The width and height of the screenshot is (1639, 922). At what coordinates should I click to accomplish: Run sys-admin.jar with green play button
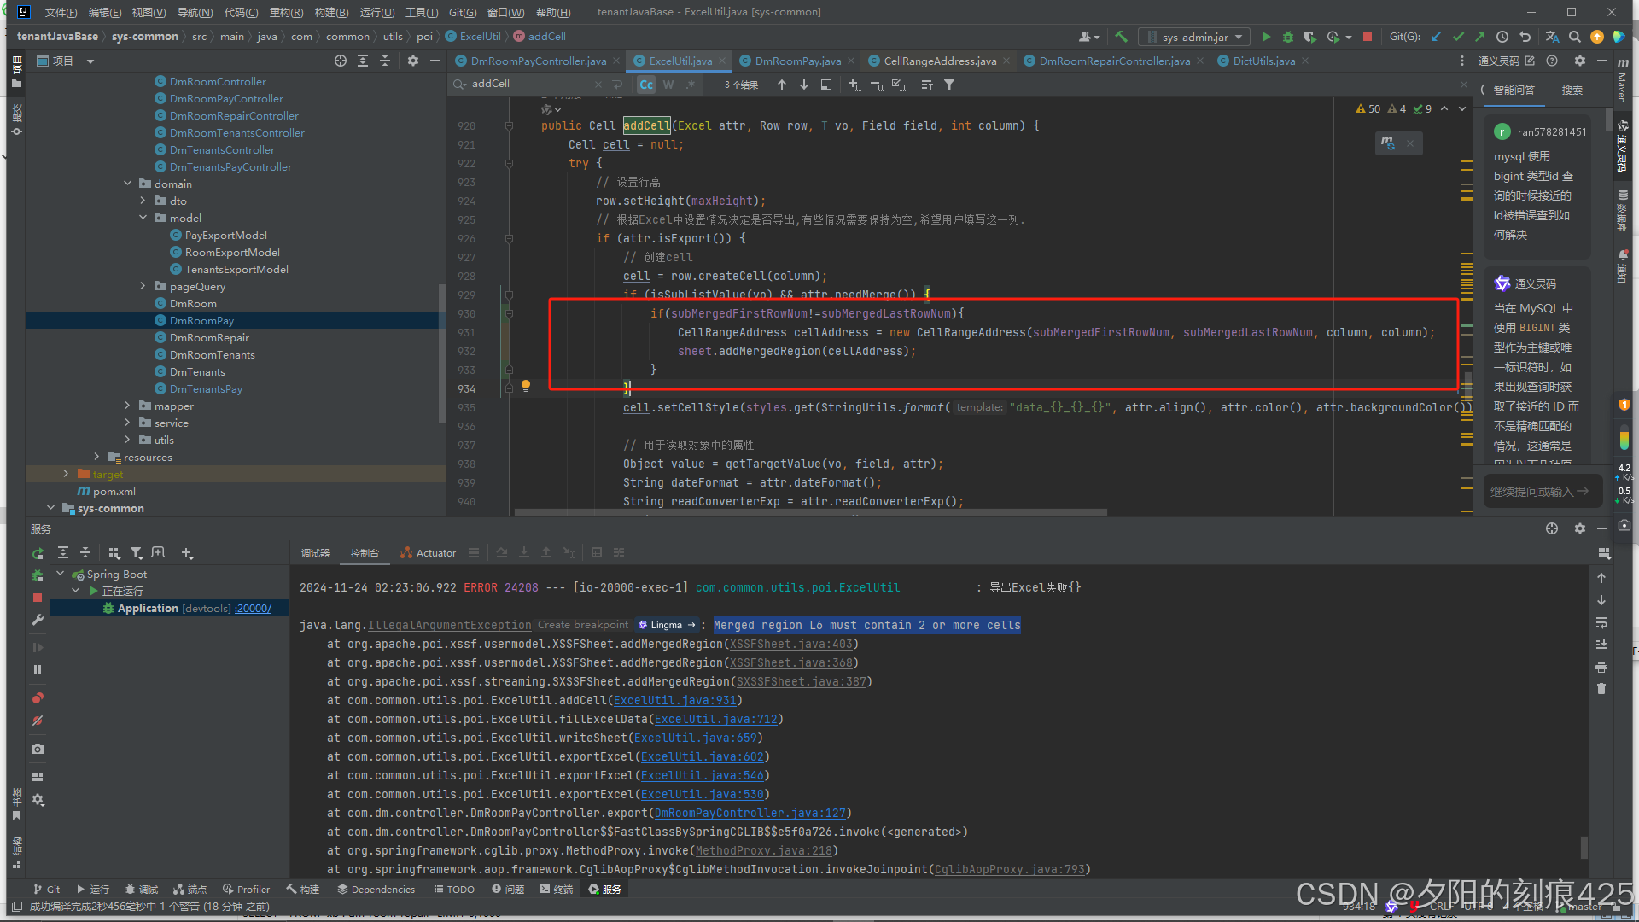click(1266, 37)
